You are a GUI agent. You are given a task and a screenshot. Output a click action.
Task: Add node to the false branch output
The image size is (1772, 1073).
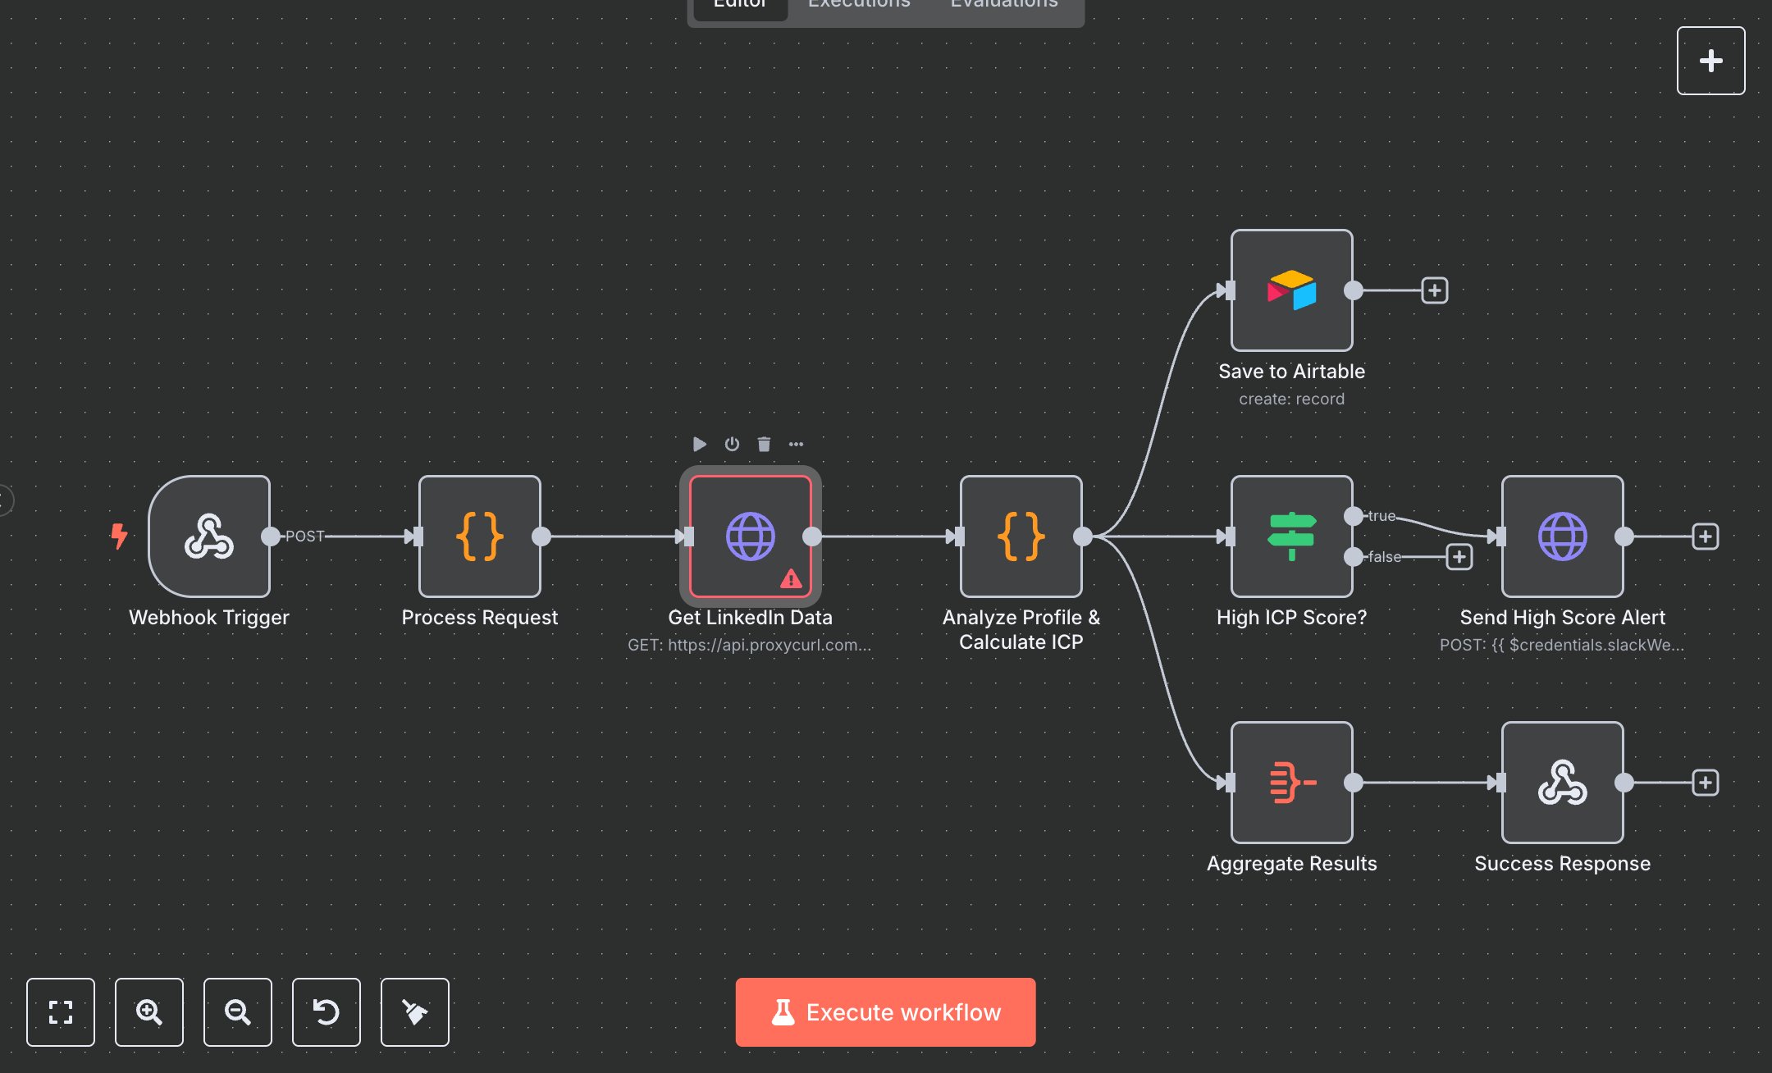point(1459,556)
